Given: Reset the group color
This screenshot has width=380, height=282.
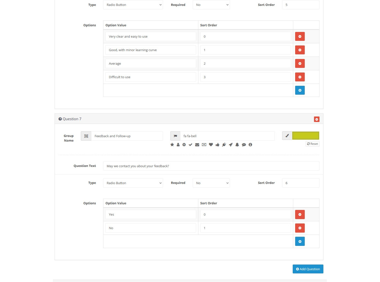Looking at the screenshot, I should point(312,144).
